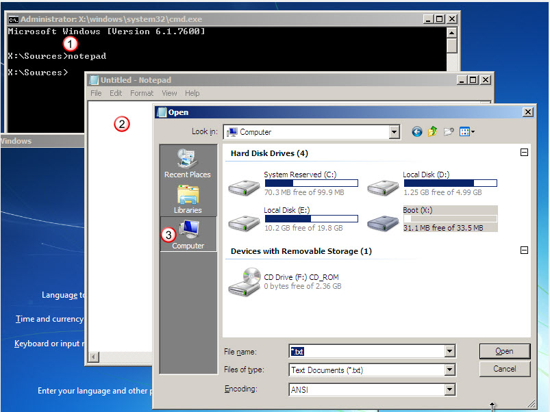This screenshot has width=550, height=412.
Task: Open the Encoding drop-down list
Action: 450,389
